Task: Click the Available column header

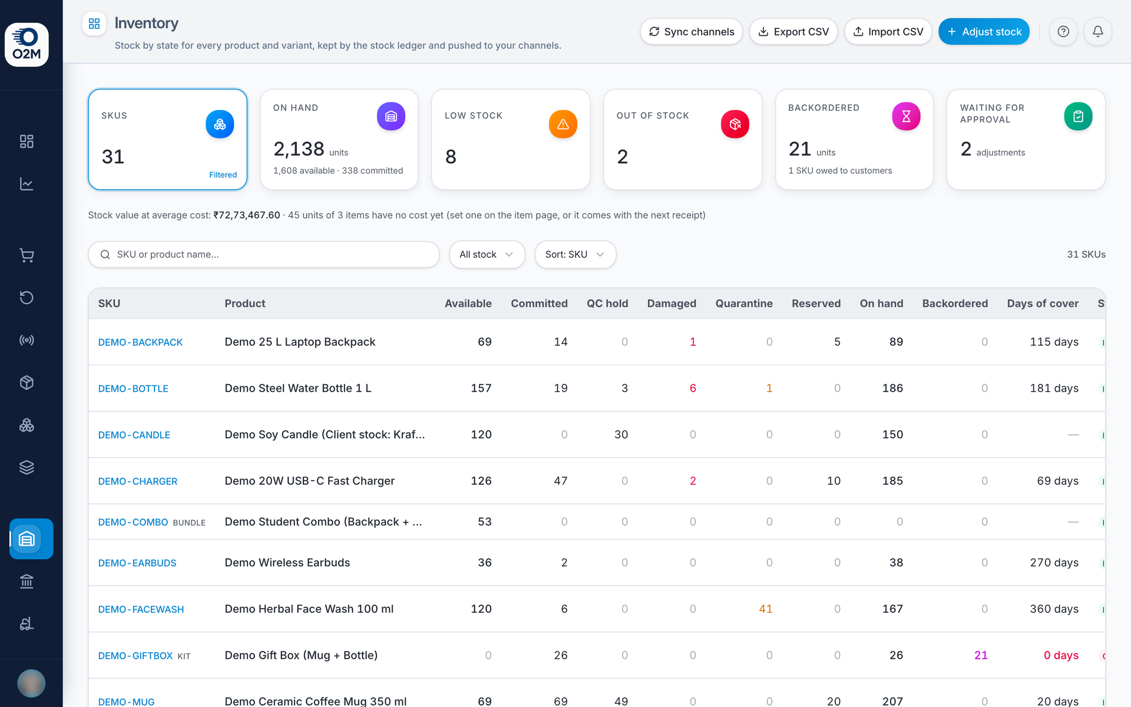Action: coord(468,303)
